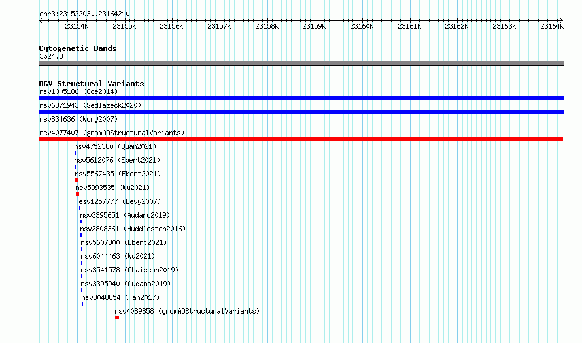Open the nsv4752380 (Quan2021) label

tap(115, 146)
